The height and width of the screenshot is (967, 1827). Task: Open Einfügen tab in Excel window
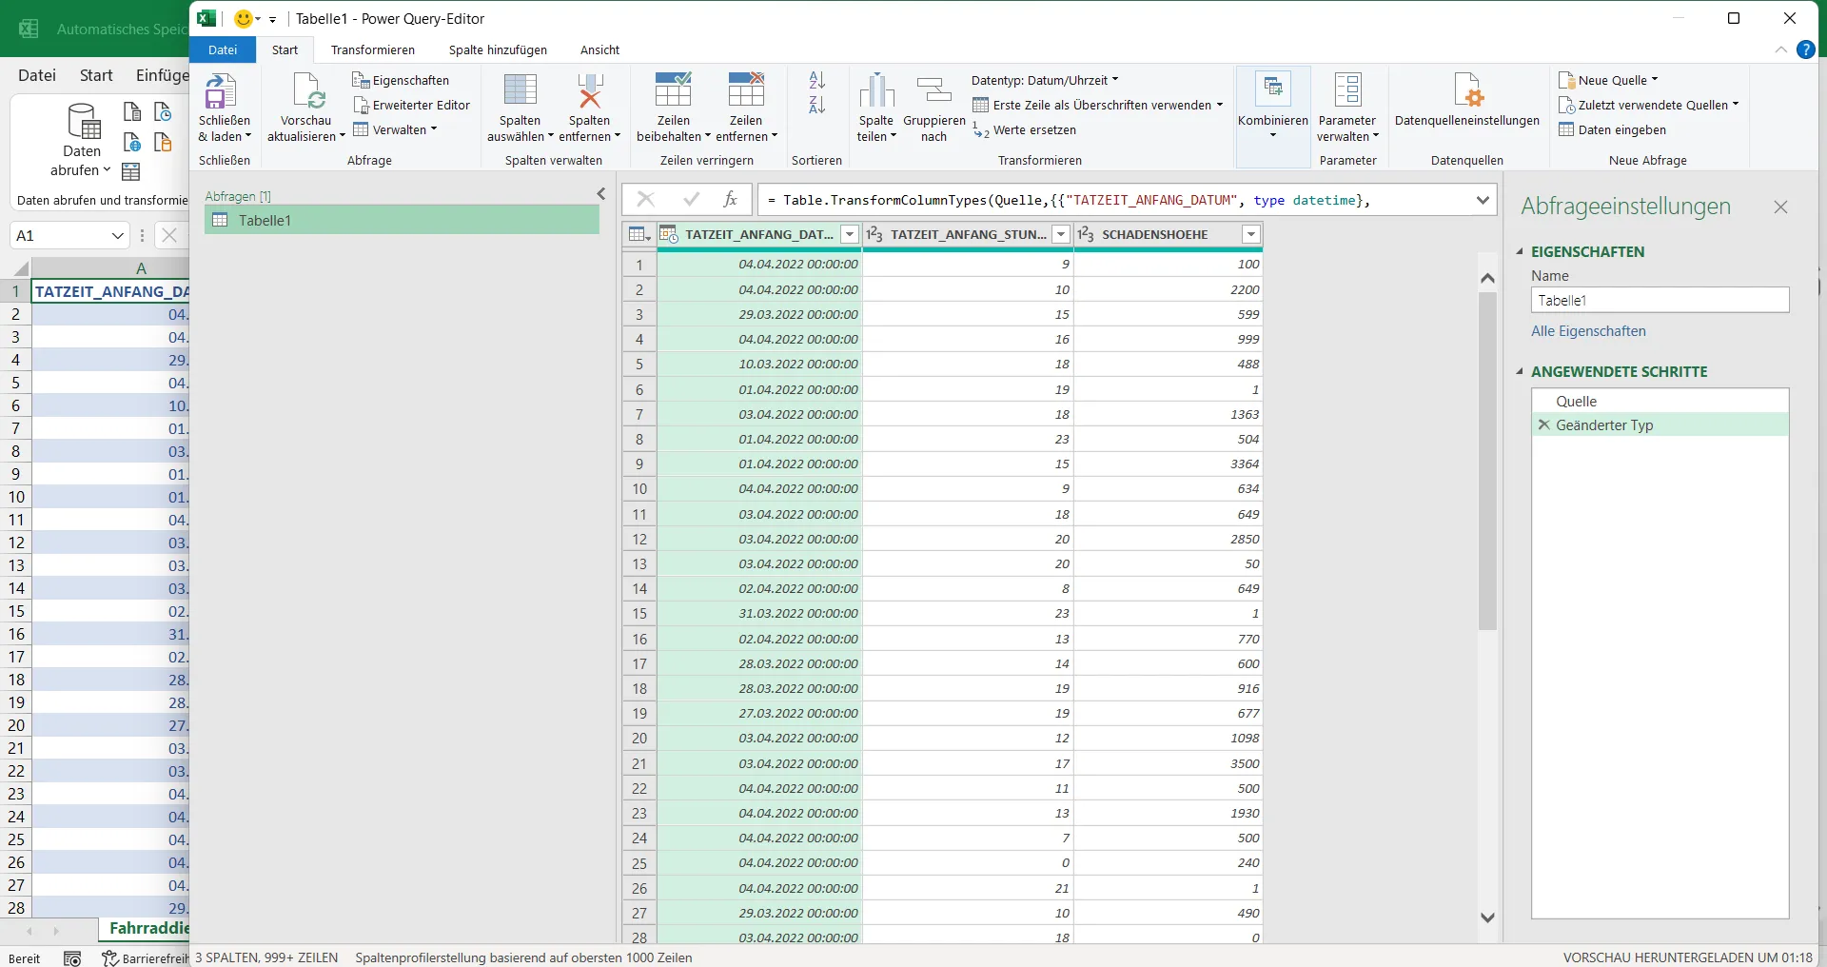click(162, 75)
